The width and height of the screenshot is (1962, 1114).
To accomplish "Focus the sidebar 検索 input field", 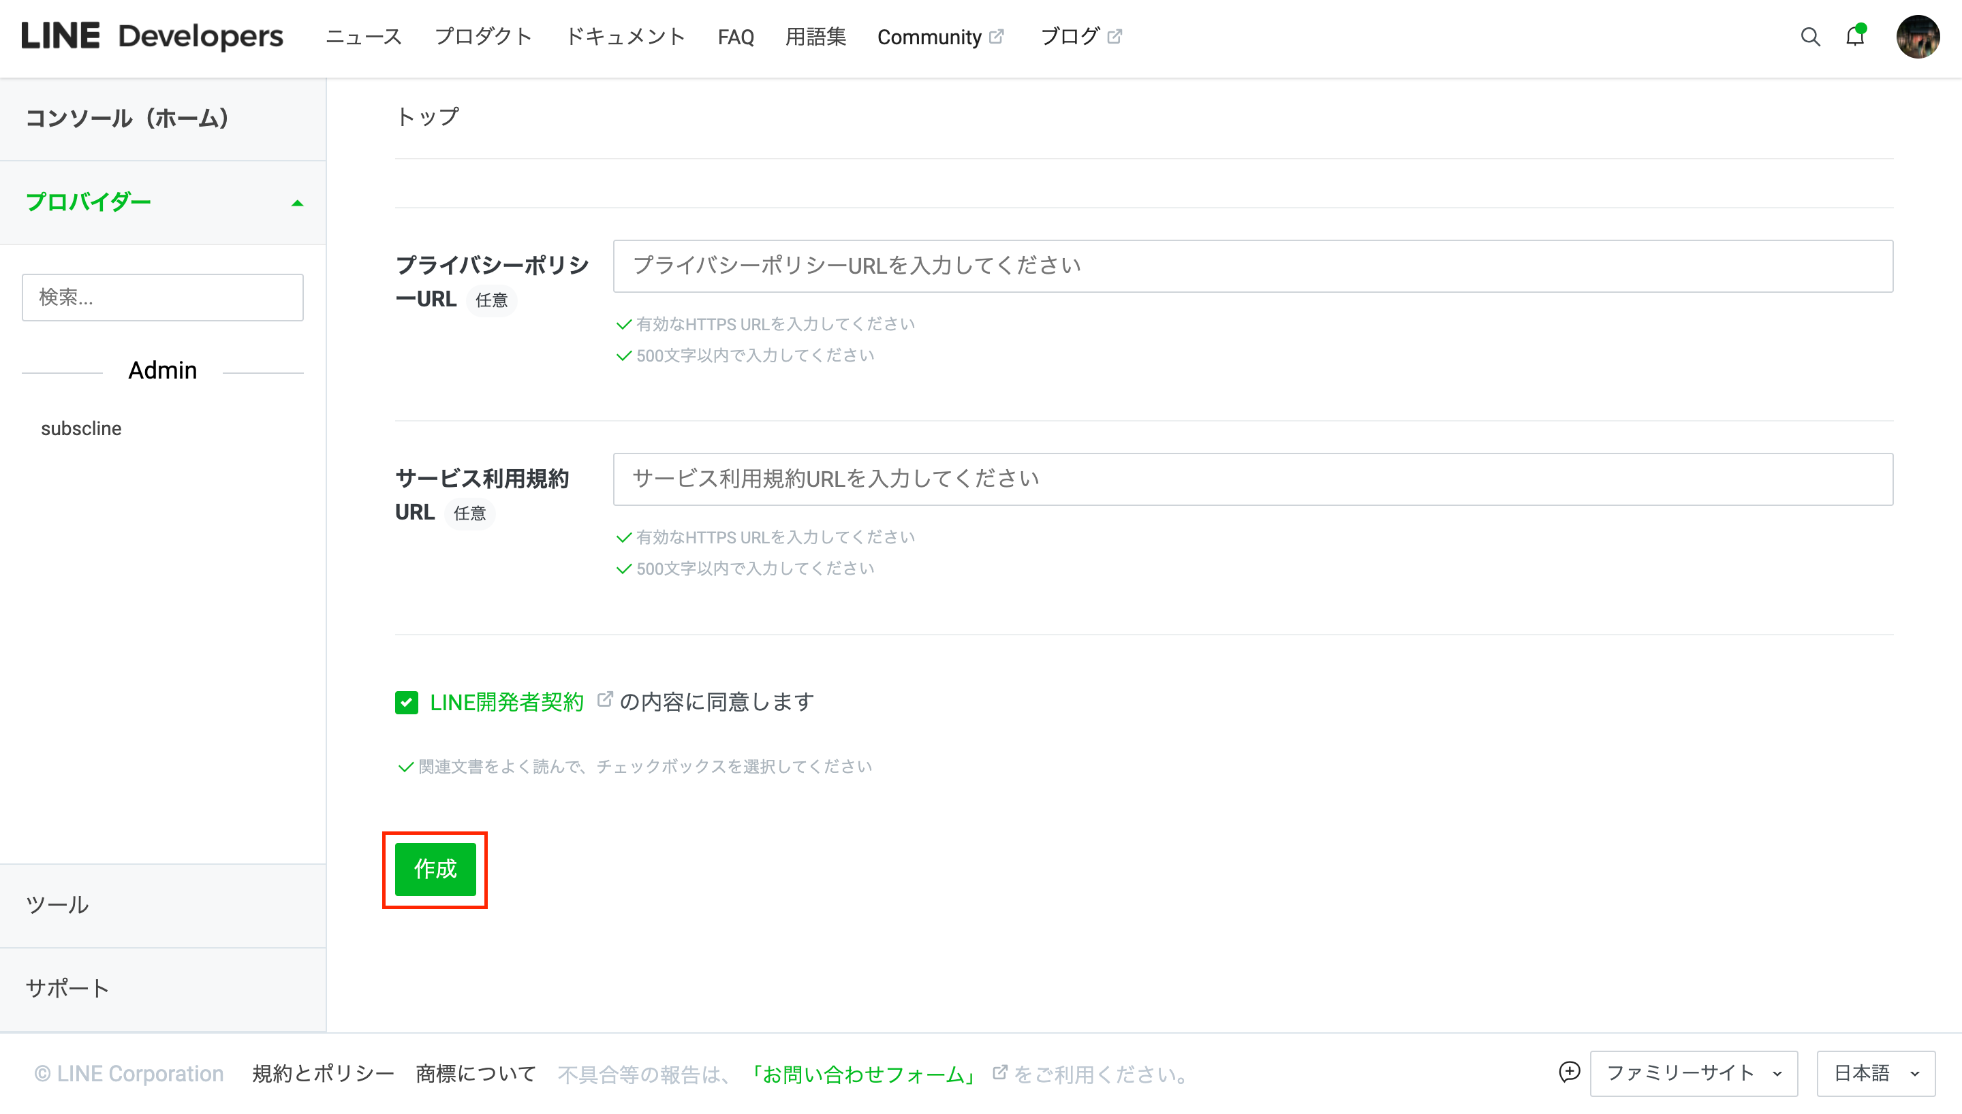I will pos(162,297).
